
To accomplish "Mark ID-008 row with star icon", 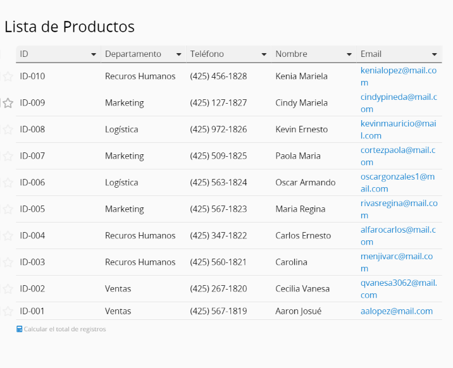I will pos(8,129).
